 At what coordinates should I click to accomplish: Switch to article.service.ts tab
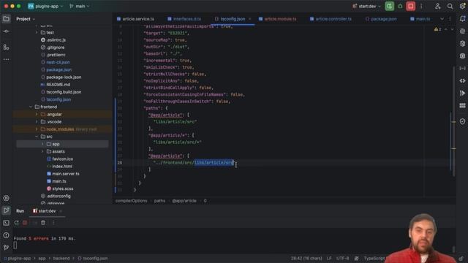point(135,19)
